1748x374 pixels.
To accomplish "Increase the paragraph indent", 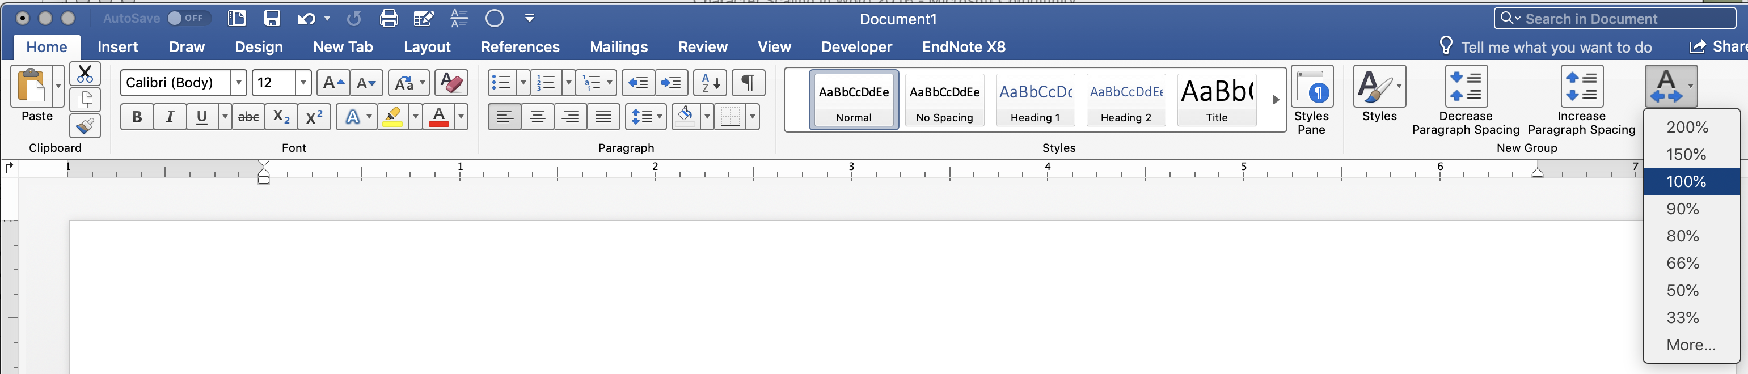I will [x=671, y=83].
